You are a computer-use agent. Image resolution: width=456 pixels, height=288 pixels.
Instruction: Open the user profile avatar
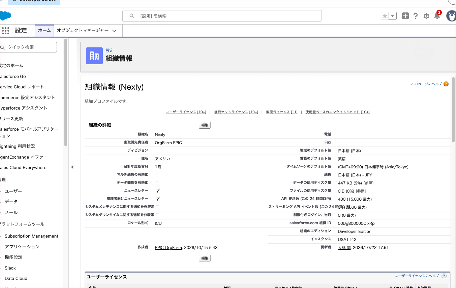tap(451, 16)
